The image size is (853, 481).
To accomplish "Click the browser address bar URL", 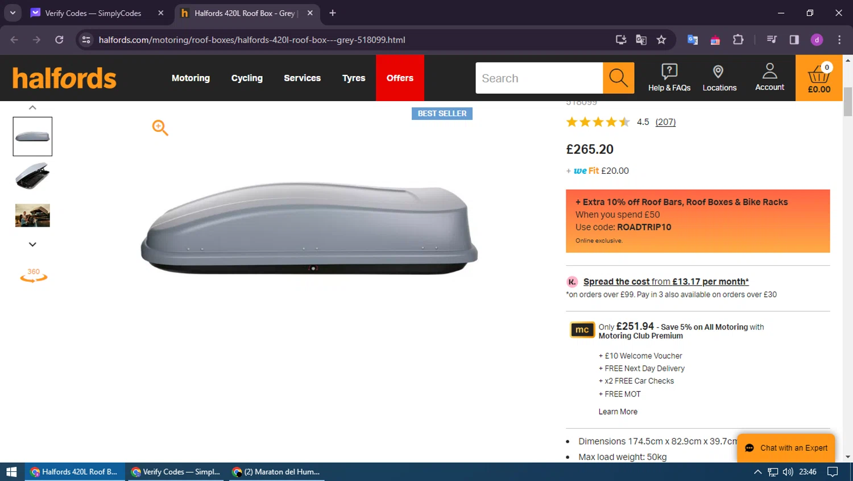I will coord(252,40).
